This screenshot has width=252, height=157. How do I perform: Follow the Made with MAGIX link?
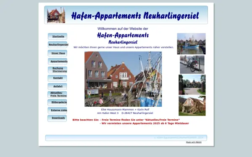(194, 142)
